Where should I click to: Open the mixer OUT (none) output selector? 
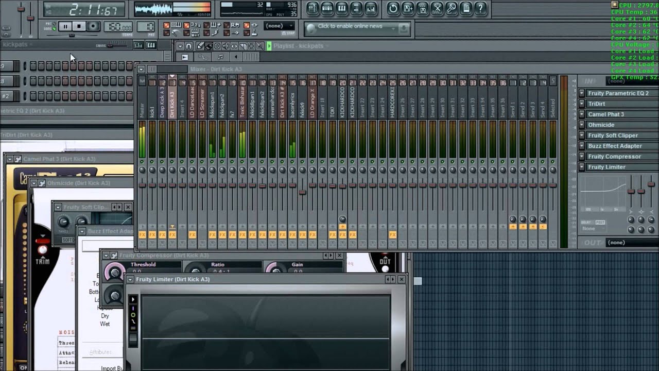point(632,242)
